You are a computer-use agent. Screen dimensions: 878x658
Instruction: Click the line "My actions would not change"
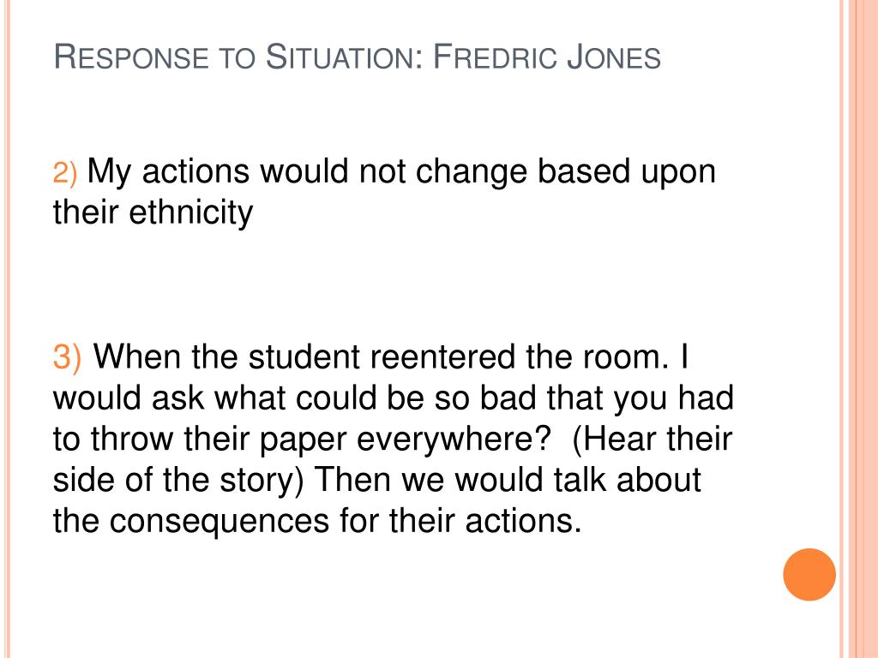308,171
